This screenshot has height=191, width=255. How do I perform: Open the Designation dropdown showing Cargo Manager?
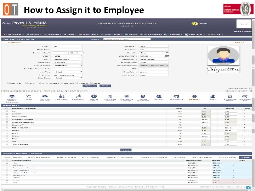[x=153, y=59]
